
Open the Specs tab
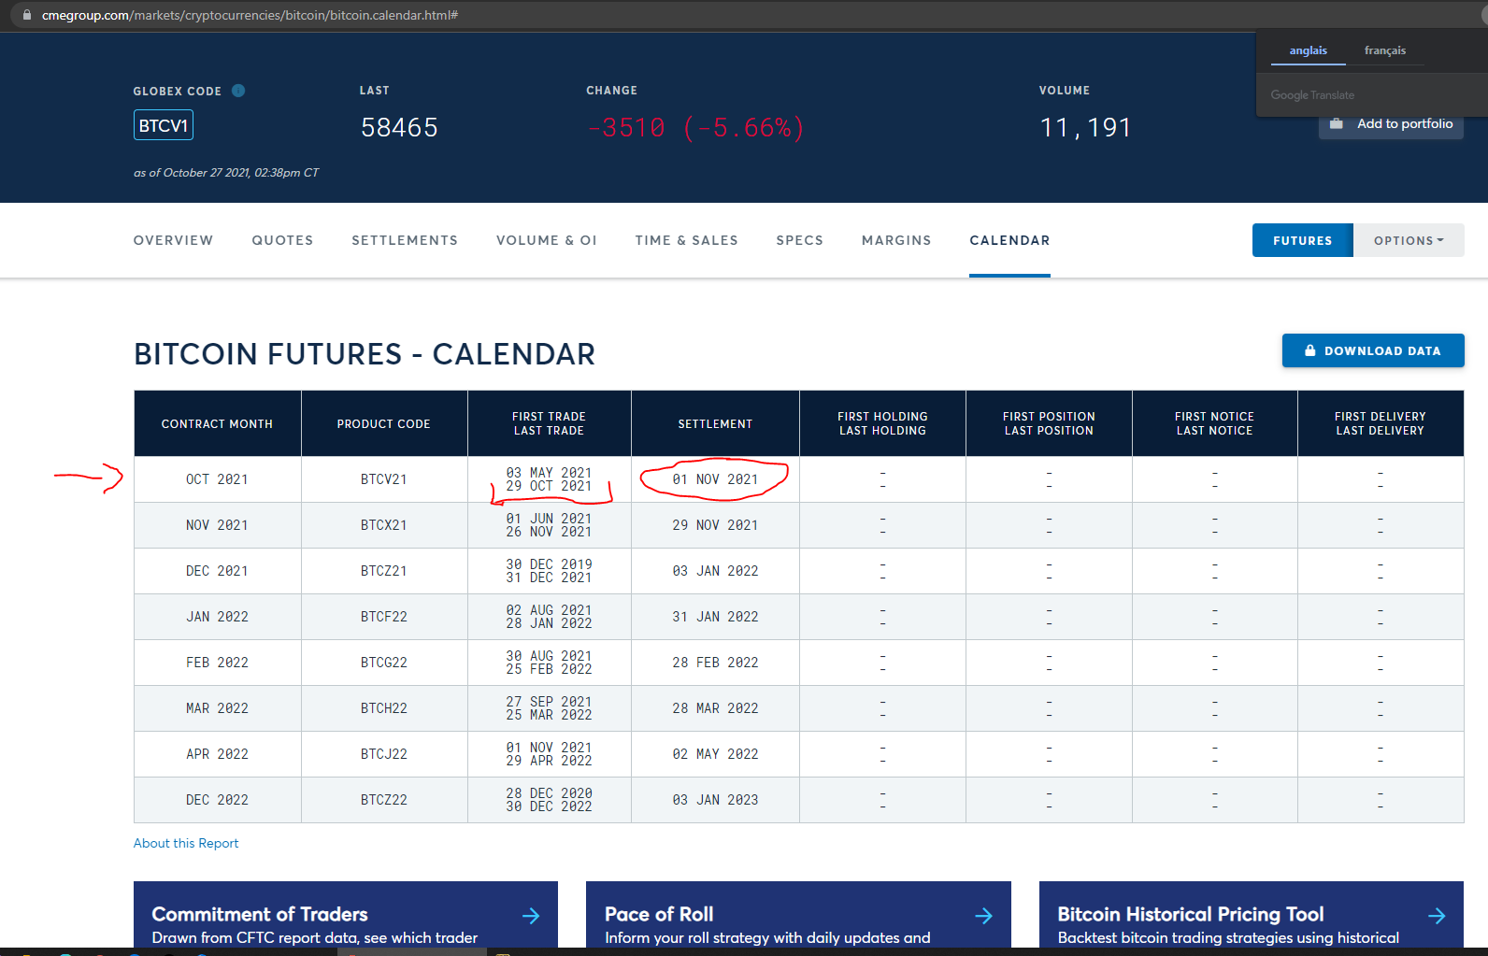(799, 240)
